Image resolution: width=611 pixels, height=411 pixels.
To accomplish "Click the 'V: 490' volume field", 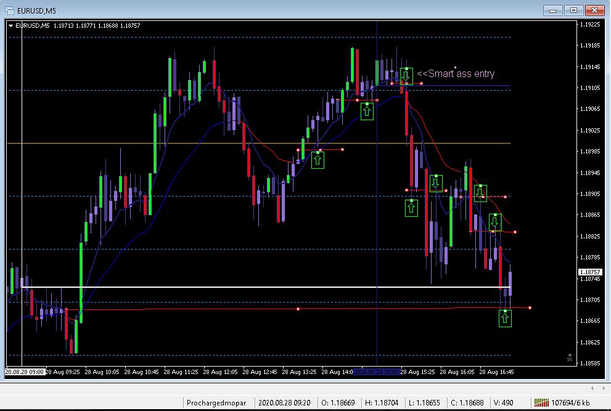I will click(x=503, y=403).
